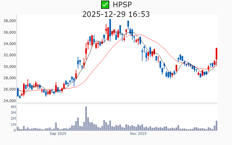Click the 28,000 price axis label

point(9,78)
